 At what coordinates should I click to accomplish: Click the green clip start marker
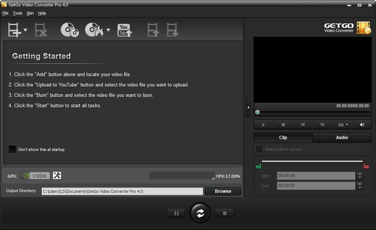[x=258, y=166]
